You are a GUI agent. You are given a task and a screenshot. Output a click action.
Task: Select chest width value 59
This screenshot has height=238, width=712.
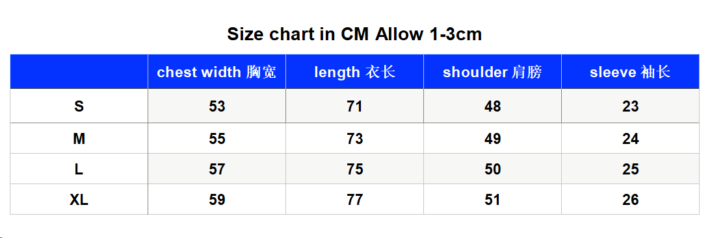tap(217, 200)
